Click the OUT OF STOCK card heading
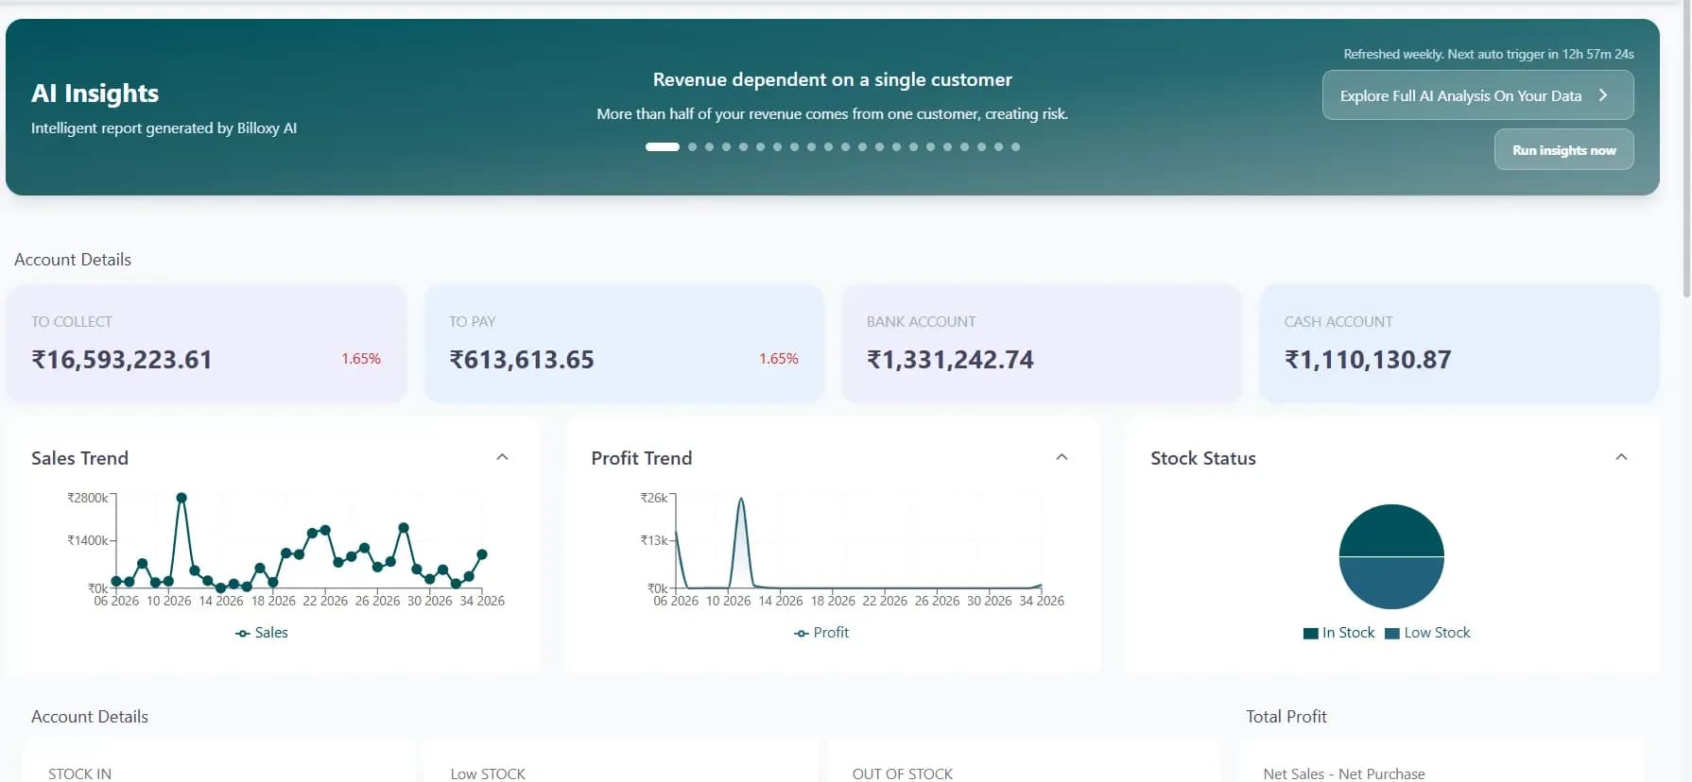The width and height of the screenshot is (1692, 782). click(x=903, y=773)
